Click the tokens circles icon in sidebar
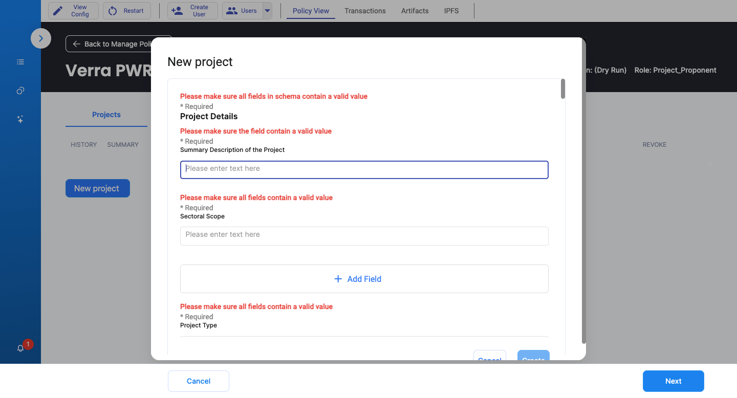The width and height of the screenshot is (737, 398). pos(20,91)
